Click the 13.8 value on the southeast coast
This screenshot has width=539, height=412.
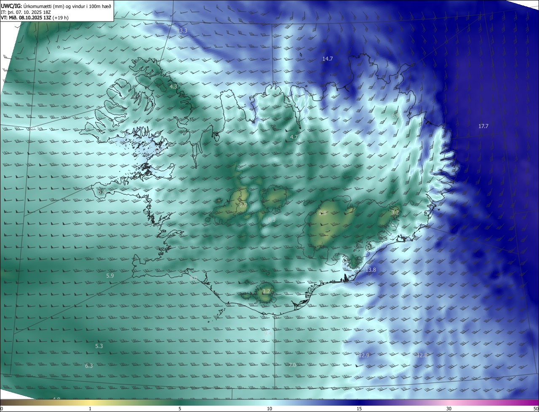coord(371,270)
